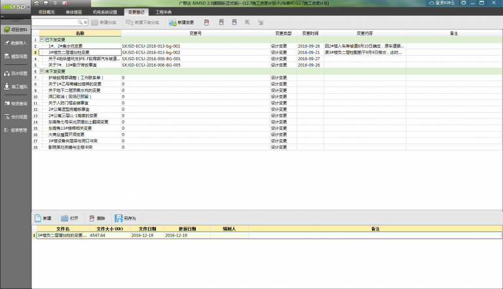The image size is (503, 289).
Task: Click 新建变更 toolbar button
Action: tap(182, 23)
